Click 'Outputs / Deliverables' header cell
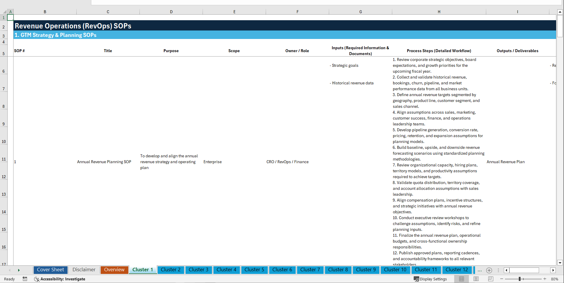This screenshot has height=283, width=564. click(x=517, y=51)
